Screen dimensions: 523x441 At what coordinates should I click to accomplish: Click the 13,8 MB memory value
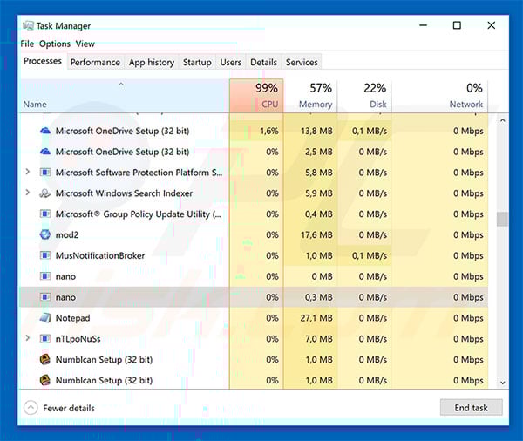pyautogui.click(x=316, y=131)
